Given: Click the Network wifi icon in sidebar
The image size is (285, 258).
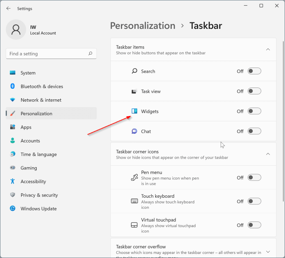Looking at the screenshot, I should pos(13,100).
